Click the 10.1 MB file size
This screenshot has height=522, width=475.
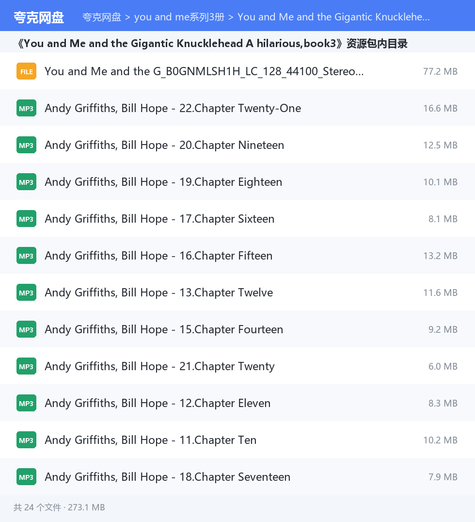click(441, 182)
